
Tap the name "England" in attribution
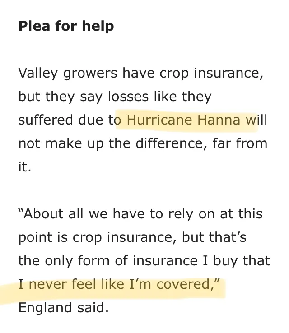click(45, 308)
